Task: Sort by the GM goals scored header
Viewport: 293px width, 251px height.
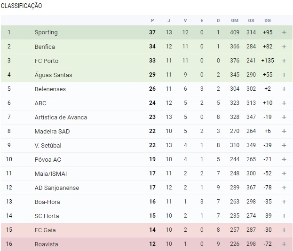Action: [235, 20]
